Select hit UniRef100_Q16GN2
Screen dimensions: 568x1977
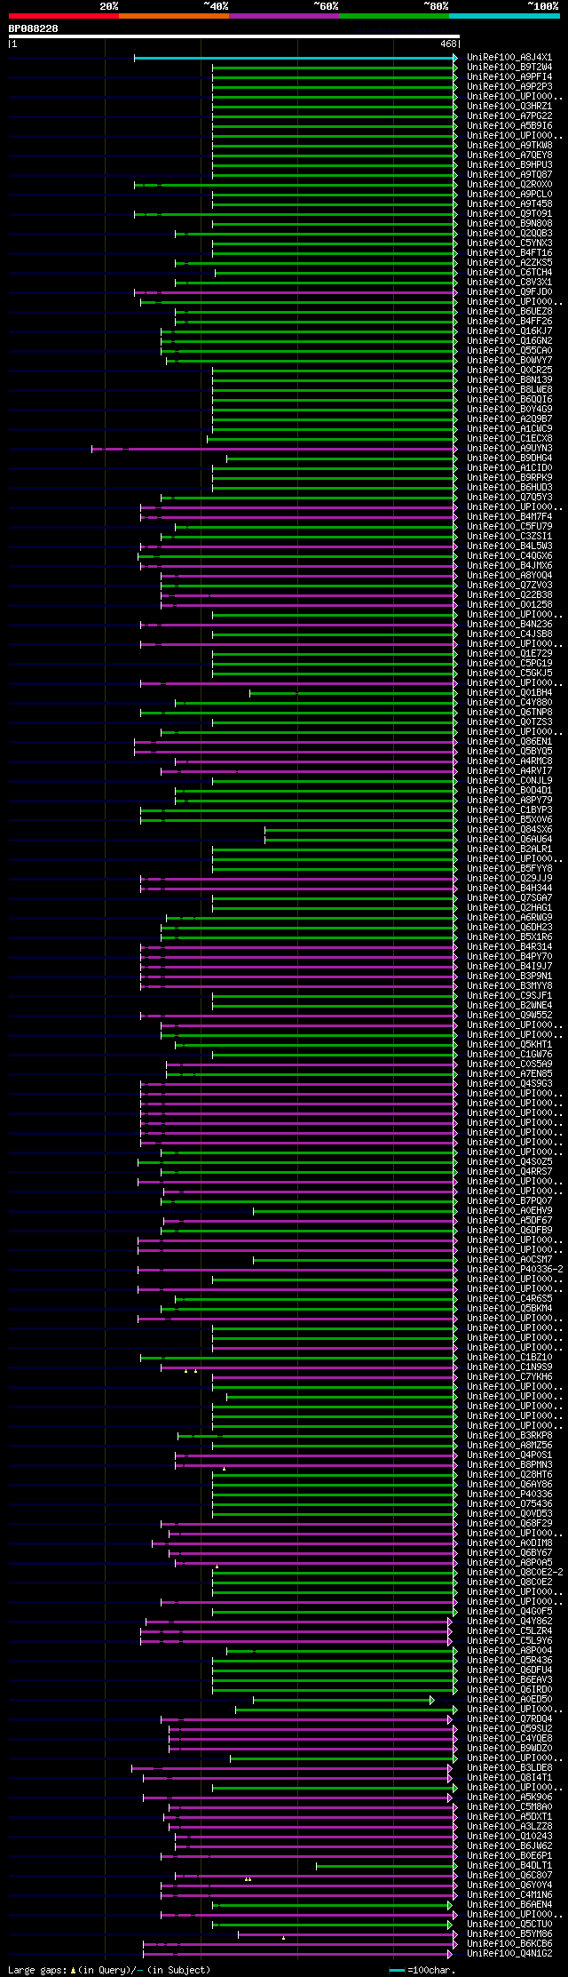pyautogui.click(x=509, y=341)
